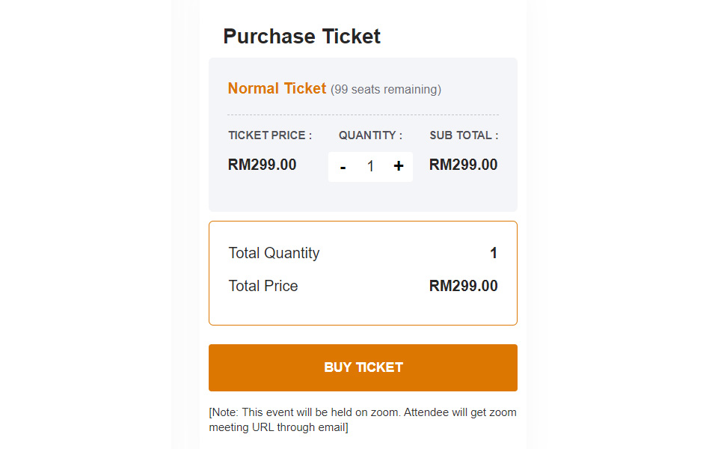Click the Normal Ticket label

(x=277, y=88)
